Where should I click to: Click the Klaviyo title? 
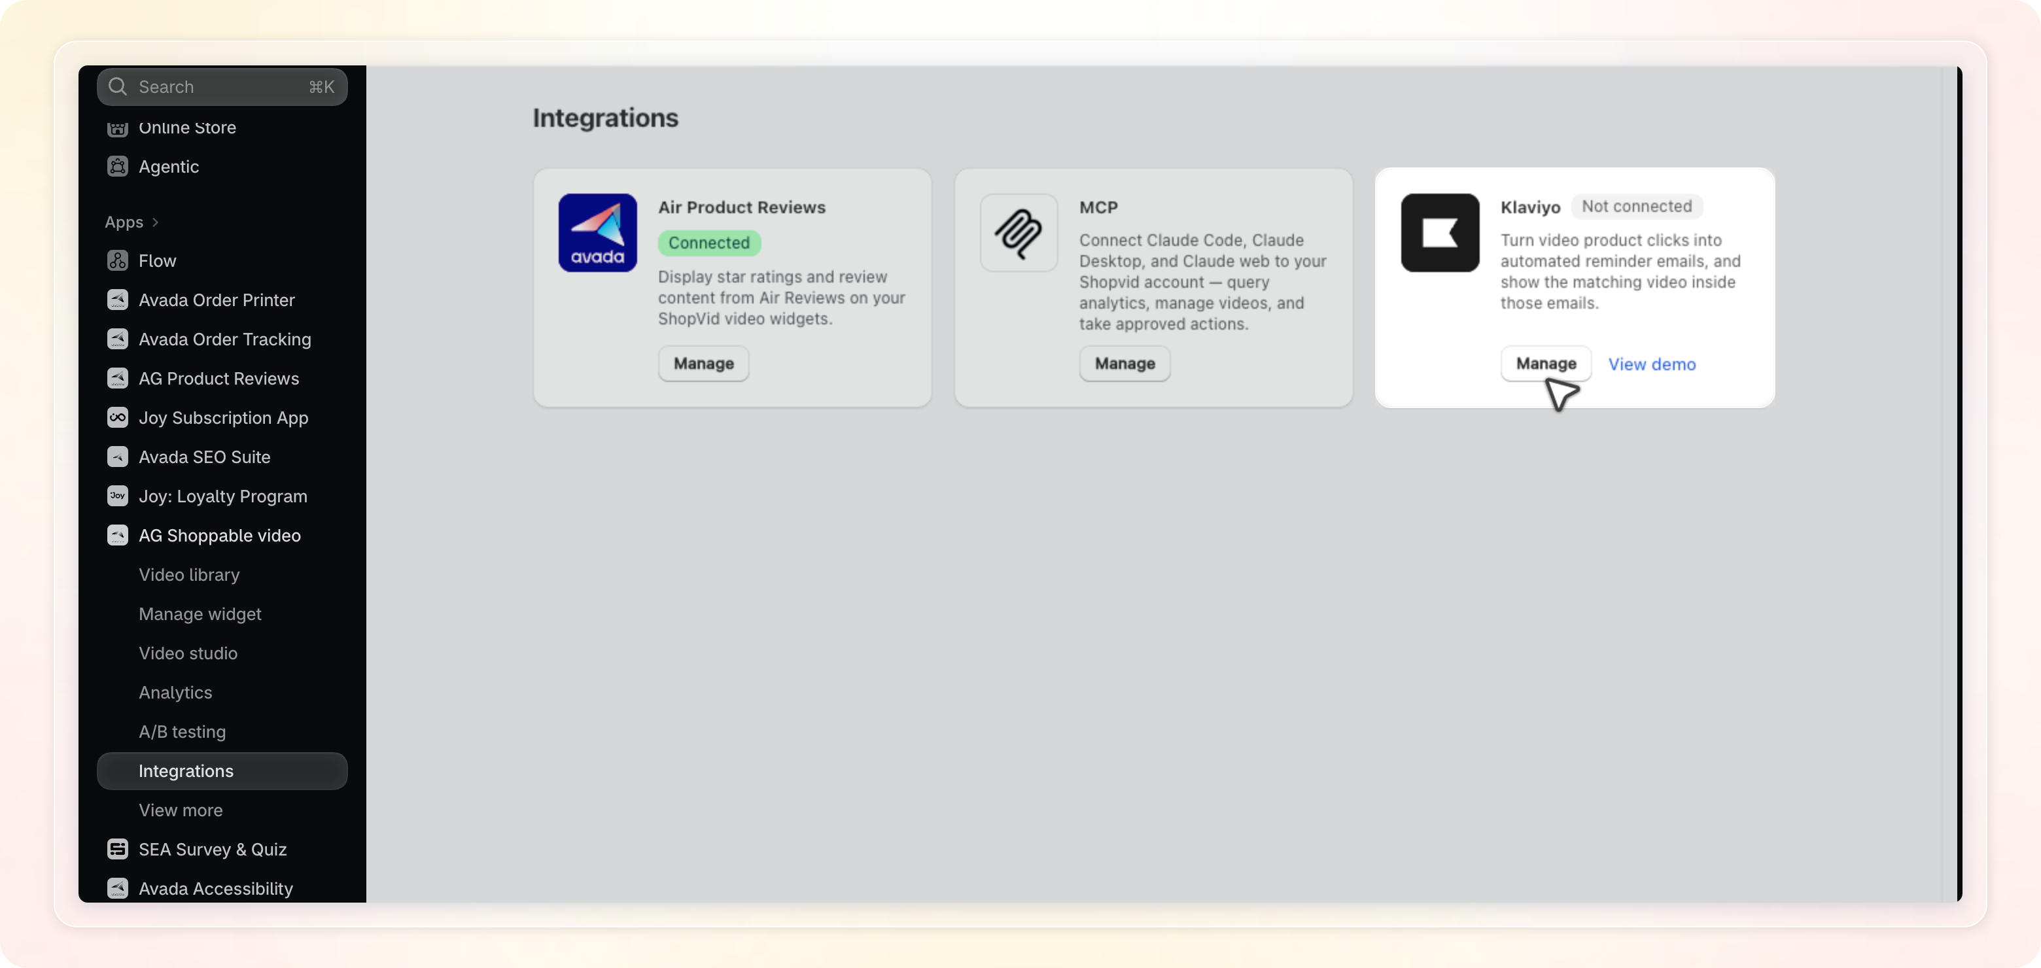(x=1530, y=207)
